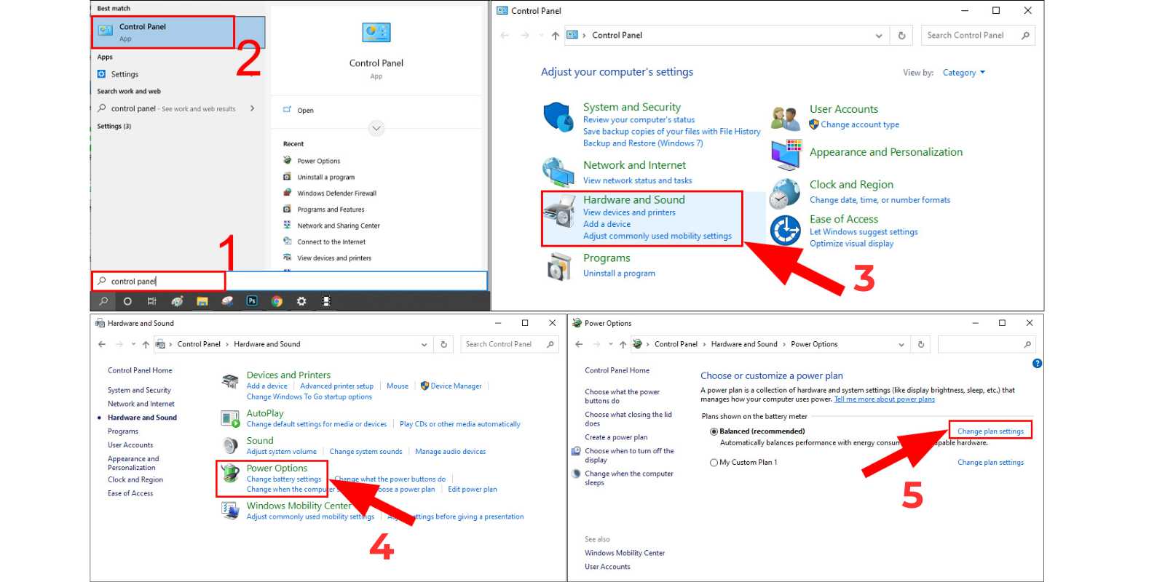Viewport: 1165px width, 582px height.
Task: Click taskbar search magnifier icon
Action: point(103,301)
